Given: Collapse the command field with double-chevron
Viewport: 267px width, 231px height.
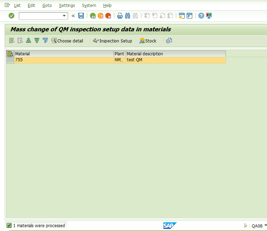Looking at the screenshot, I should click(73, 16).
